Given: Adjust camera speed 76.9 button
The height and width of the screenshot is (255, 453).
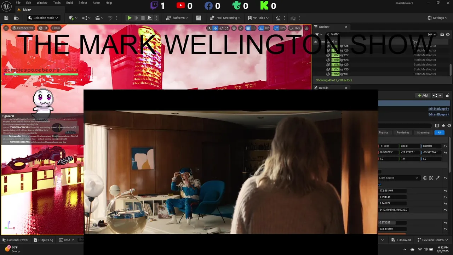Looking at the screenshot, I should 295,28.
